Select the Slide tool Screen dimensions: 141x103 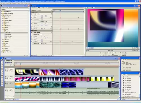2,78
